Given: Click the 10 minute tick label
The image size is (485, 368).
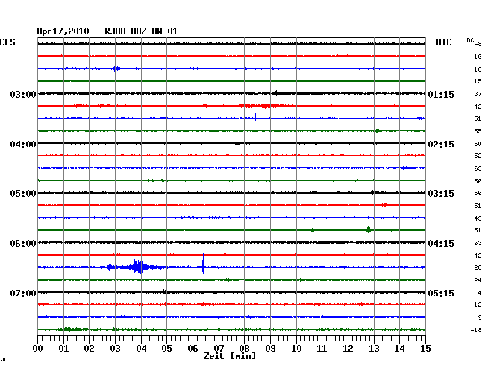Looking at the screenshot, I should [x=296, y=349].
